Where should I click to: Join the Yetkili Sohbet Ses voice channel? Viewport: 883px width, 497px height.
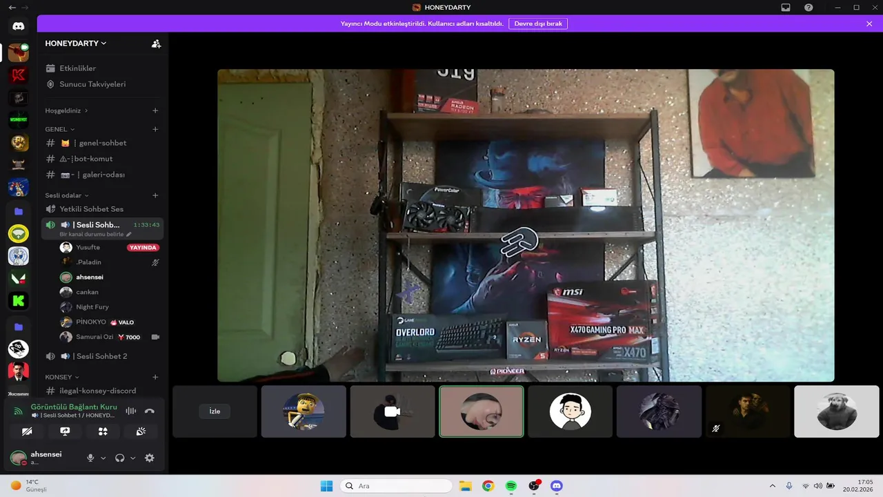[102, 209]
